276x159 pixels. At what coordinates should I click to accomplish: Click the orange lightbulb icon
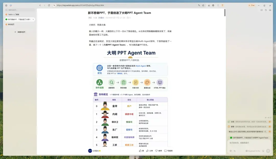click(222, 5)
